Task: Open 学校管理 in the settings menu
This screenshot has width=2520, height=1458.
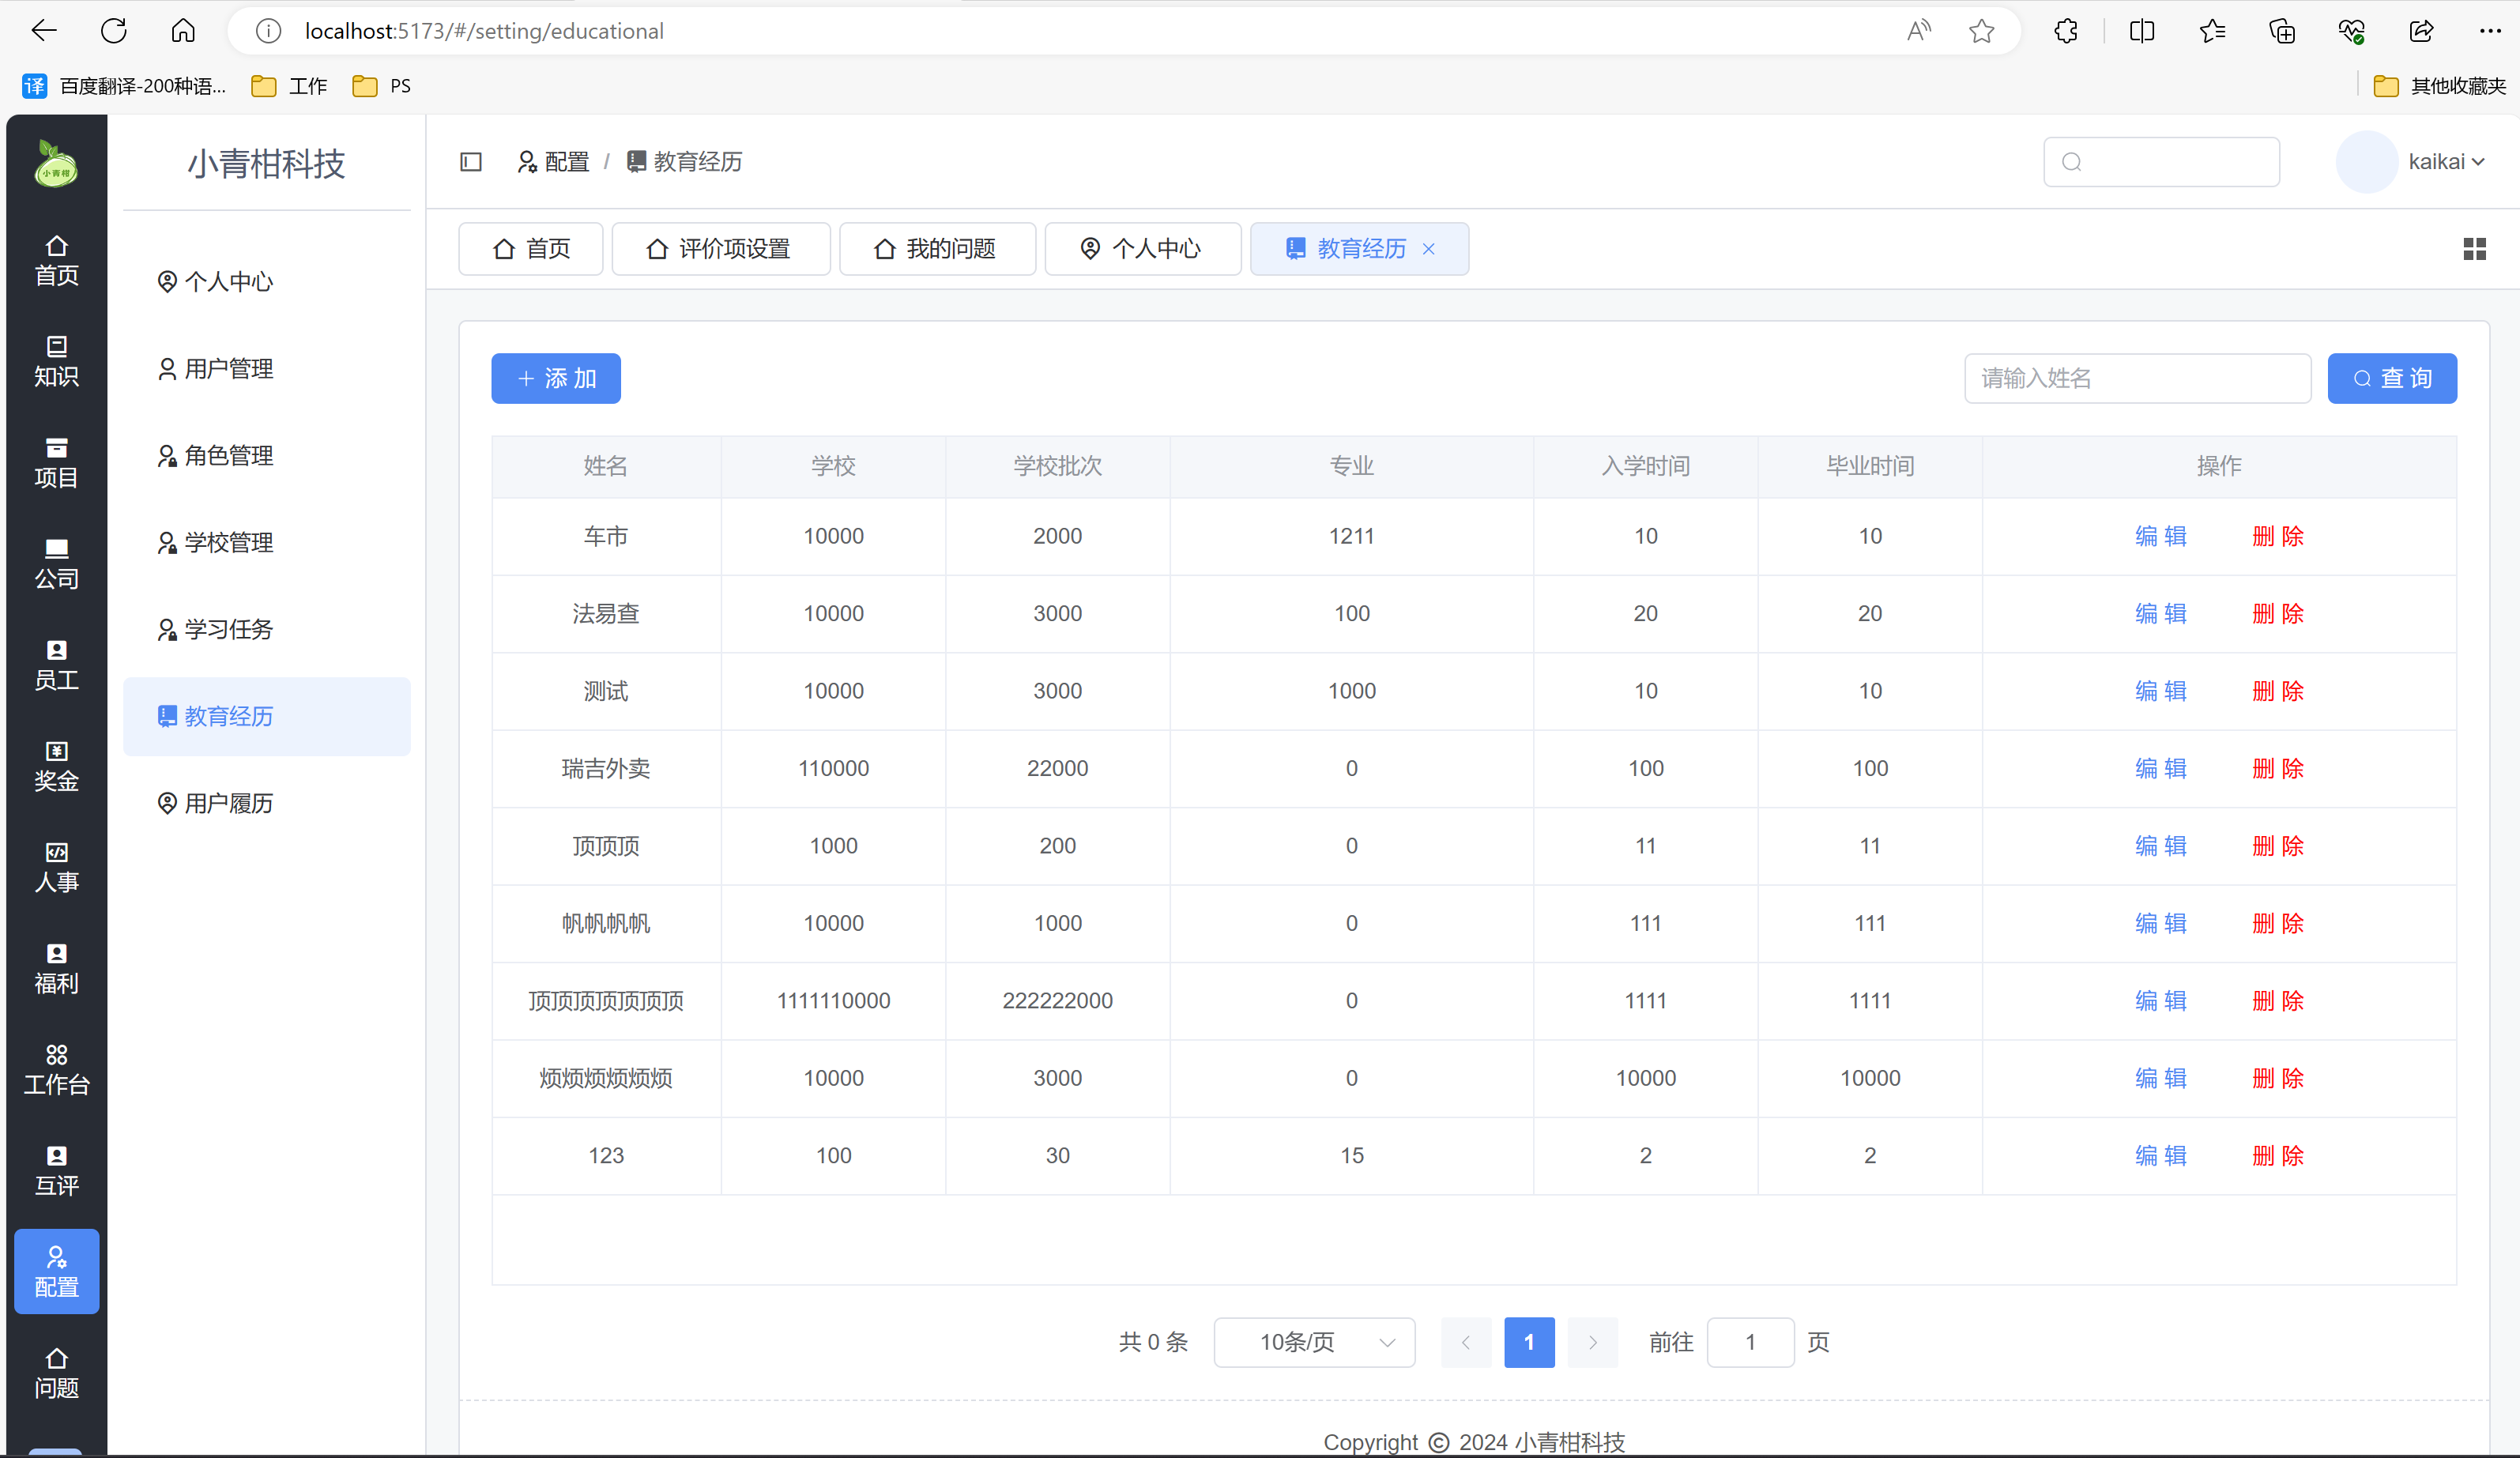Action: 266,543
